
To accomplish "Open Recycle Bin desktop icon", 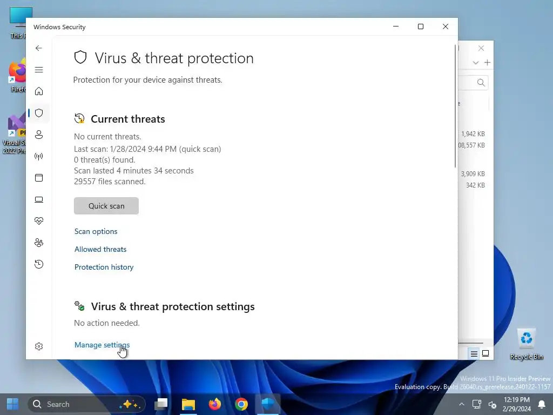I will pos(526,344).
